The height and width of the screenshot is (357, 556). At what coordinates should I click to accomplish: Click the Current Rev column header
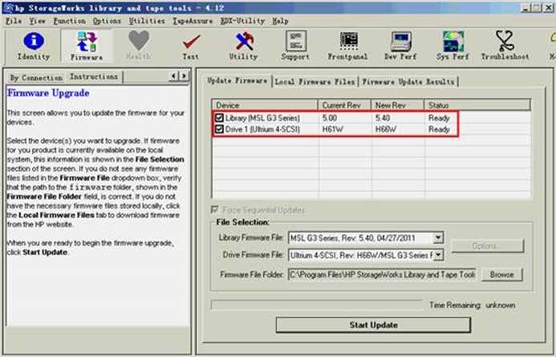pos(344,105)
